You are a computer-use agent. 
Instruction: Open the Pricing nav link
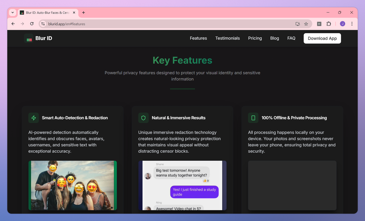click(x=255, y=38)
